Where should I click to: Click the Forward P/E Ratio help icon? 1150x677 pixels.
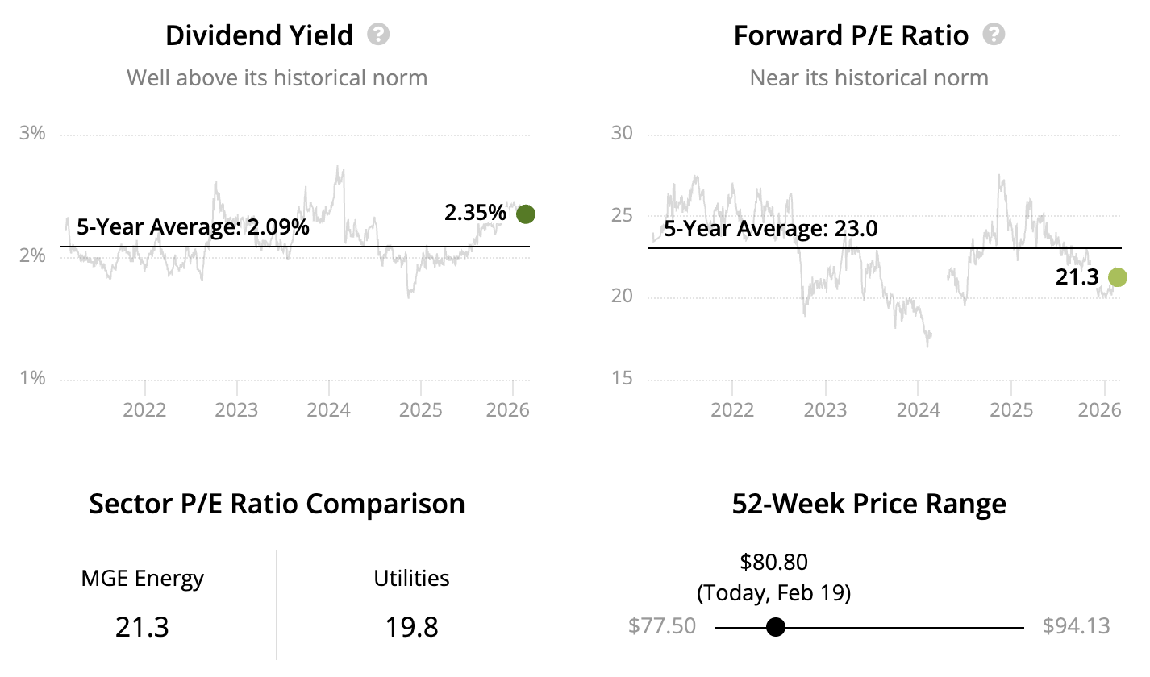(994, 35)
